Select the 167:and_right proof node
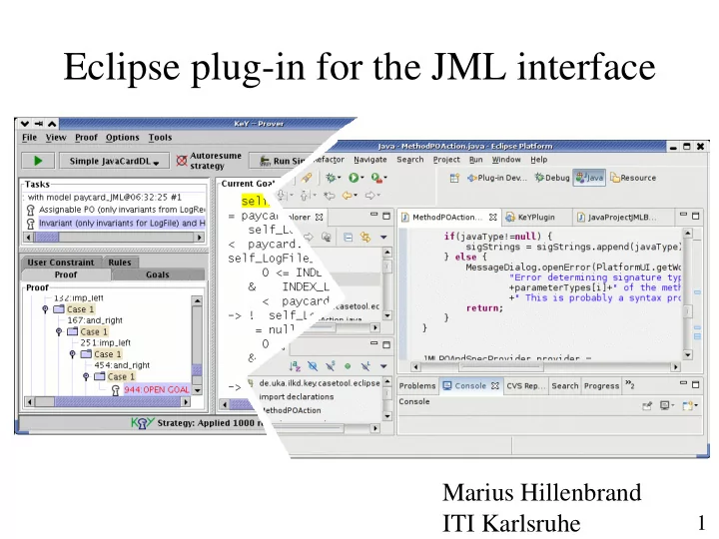 [x=95, y=320]
